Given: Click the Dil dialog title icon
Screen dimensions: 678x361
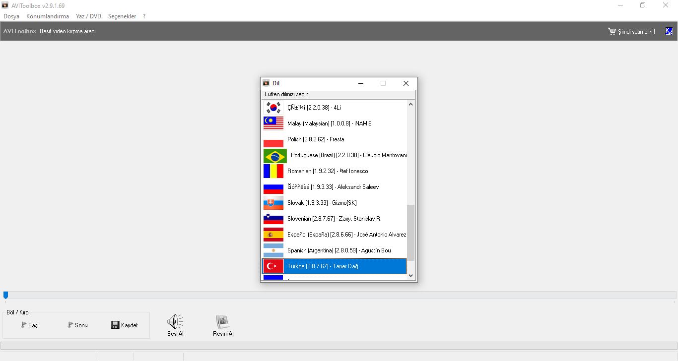Looking at the screenshot, I should click(266, 83).
